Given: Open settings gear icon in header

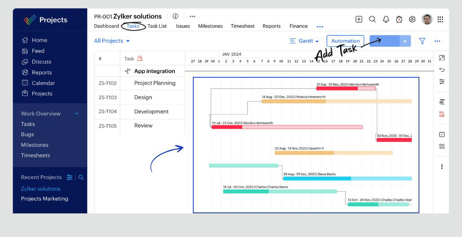Looking at the screenshot, I should [412, 19].
